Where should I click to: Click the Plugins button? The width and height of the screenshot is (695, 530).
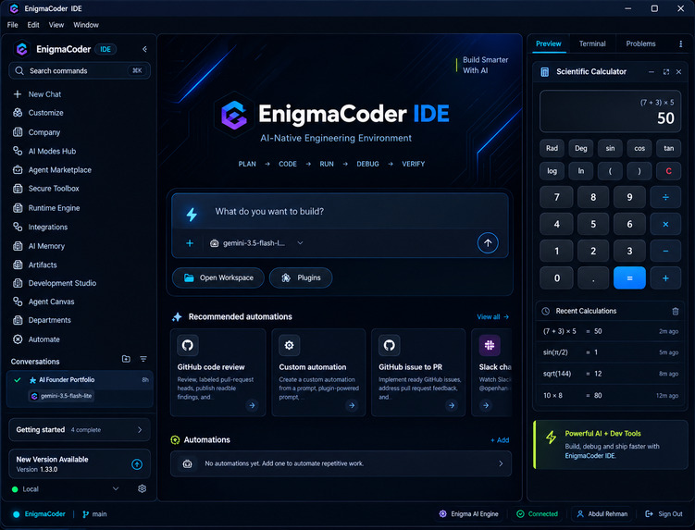tap(301, 277)
